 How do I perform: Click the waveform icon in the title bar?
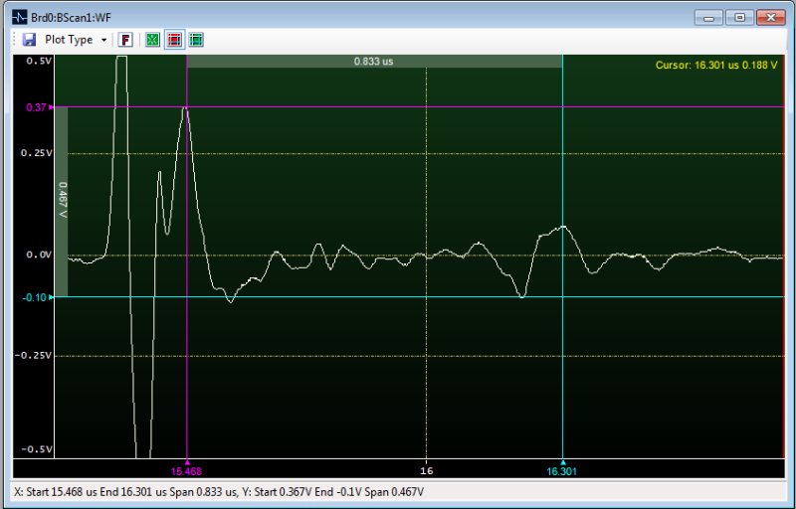coord(19,17)
